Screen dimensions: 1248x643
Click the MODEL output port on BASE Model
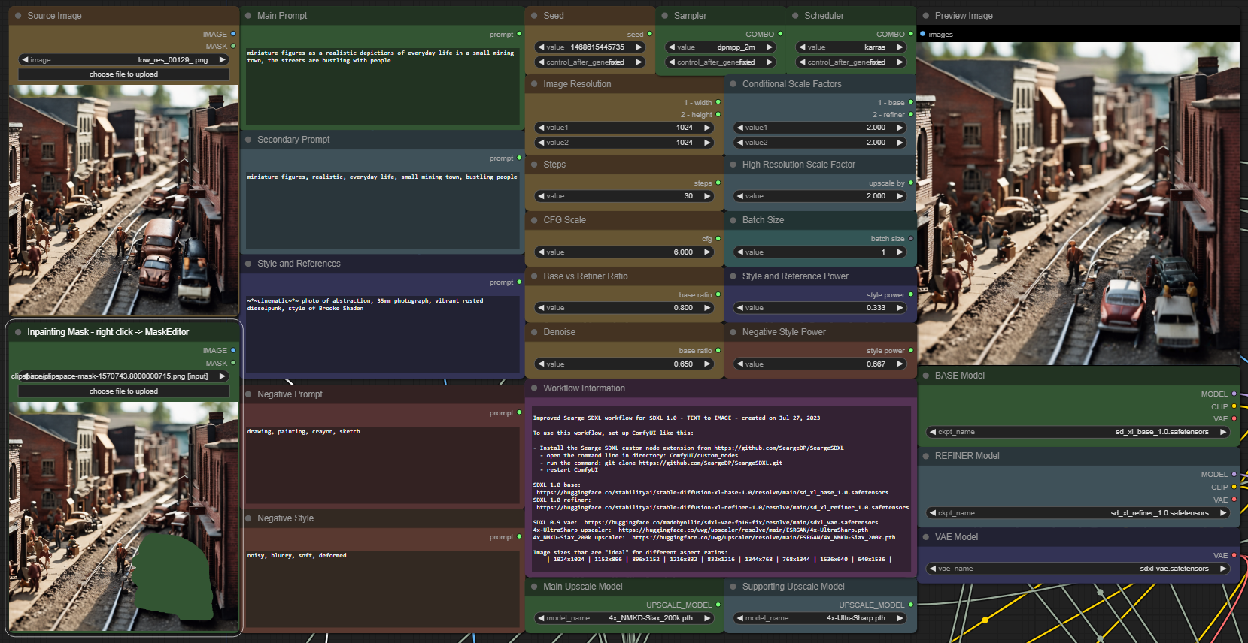click(1234, 394)
